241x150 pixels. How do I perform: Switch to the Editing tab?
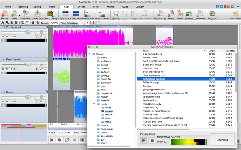pyautogui.click(x=37, y=7)
